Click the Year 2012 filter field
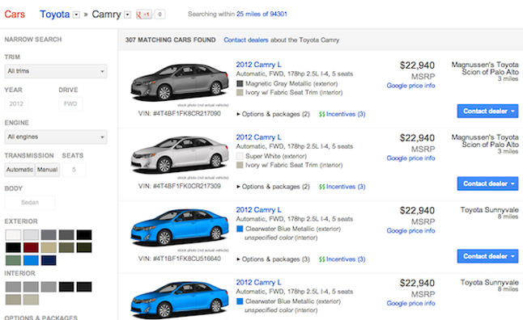This screenshot has height=320, width=523. [16, 104]
